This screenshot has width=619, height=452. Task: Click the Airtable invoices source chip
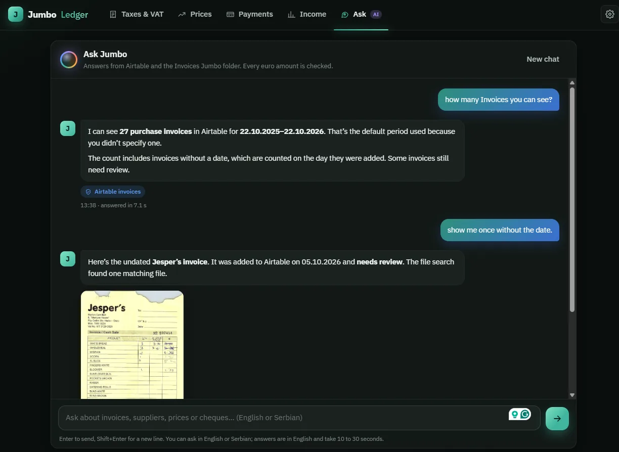coord(113,192)
